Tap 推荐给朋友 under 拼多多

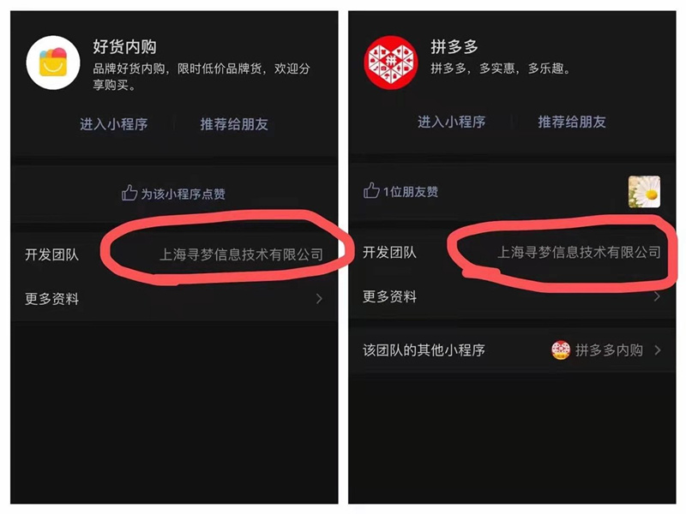point(572,122)
